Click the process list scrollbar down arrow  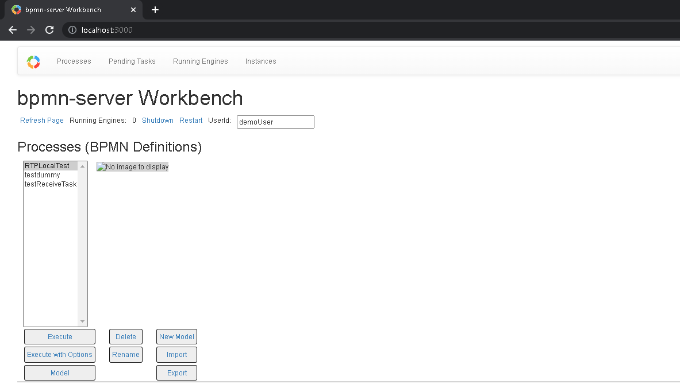click(83, 322)
